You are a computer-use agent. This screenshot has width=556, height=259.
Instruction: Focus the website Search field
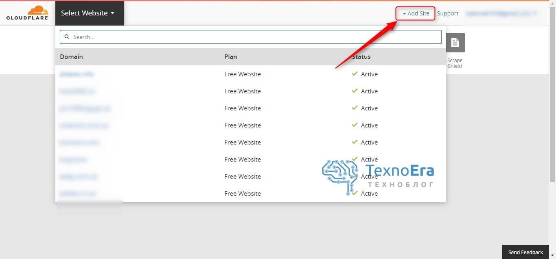click(x=251, y=37)
